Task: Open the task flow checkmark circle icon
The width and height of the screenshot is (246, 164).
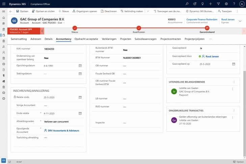Action: pyautogui.click(x=195, y=4)
